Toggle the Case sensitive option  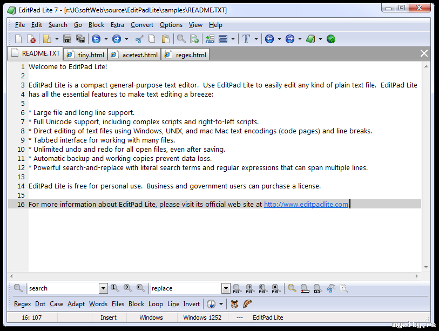[56, 304]
